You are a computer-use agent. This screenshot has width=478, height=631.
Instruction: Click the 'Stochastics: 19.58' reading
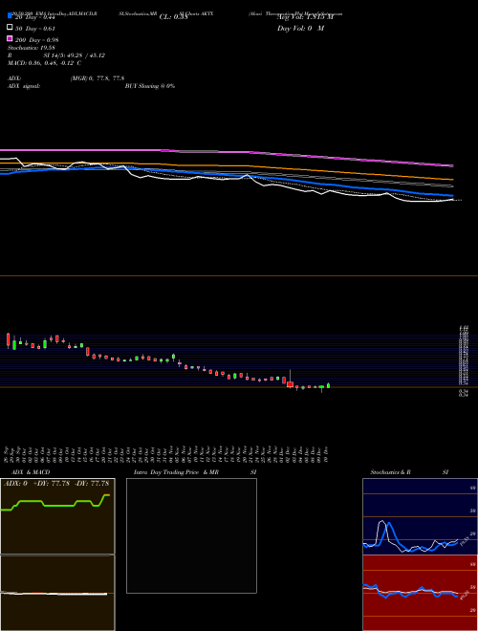(31, 48)
